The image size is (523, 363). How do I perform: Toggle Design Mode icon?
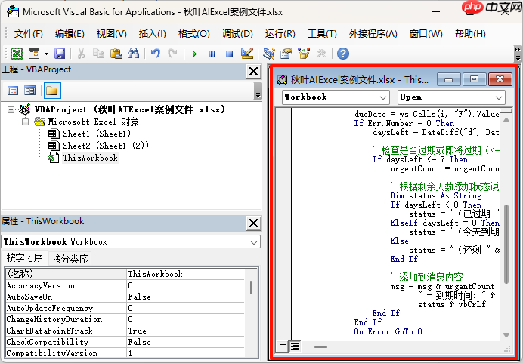pos(247,54)
